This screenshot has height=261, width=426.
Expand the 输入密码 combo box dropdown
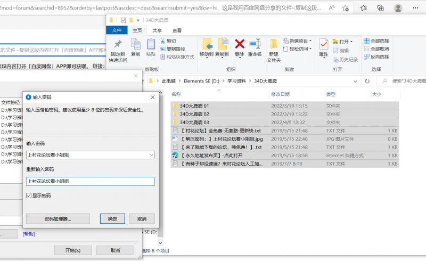pos(151,155)
